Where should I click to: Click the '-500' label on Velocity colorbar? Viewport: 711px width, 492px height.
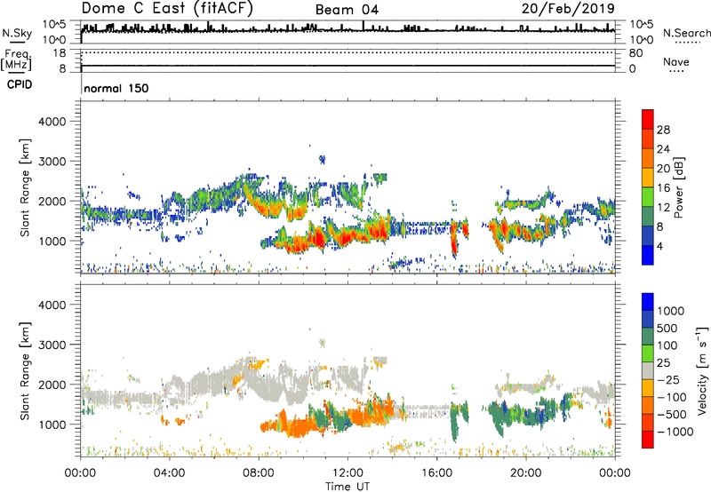(x=672, y=415)
